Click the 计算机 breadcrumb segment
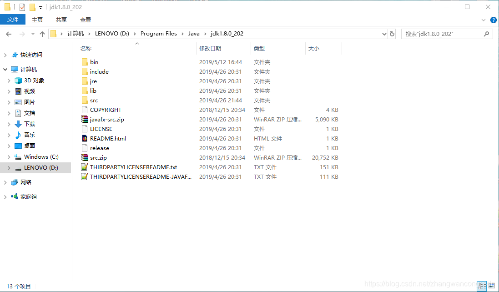 76,34
